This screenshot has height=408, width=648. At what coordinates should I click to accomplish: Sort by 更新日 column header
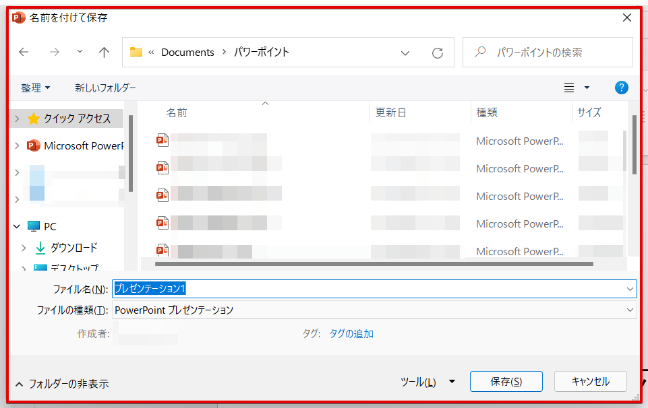pyautogui.click(x=390, y=112)
